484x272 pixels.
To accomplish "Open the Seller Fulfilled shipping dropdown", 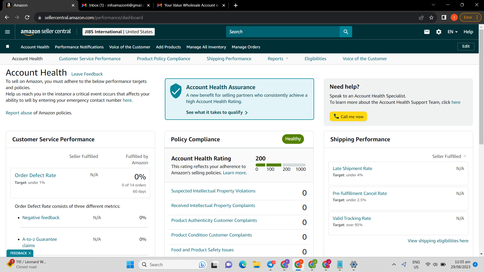I will tap(449, 156).
